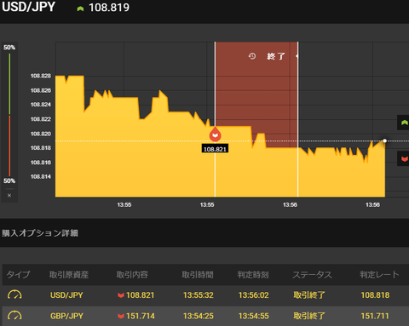Click 取引終了 status in GBP/JPY row

(309, 316)
